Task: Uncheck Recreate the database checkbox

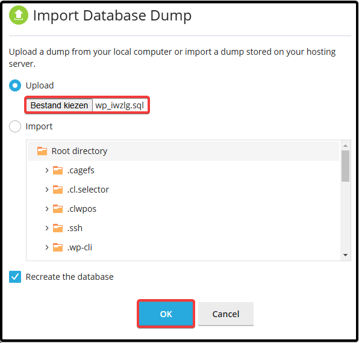Action: (x=15, y=277)
